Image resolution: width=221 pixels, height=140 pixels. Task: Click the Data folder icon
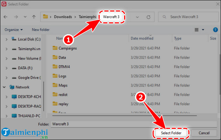point(55,57)
